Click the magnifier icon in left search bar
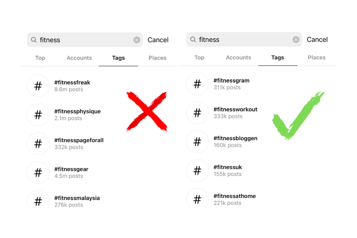 click(34, 40)
